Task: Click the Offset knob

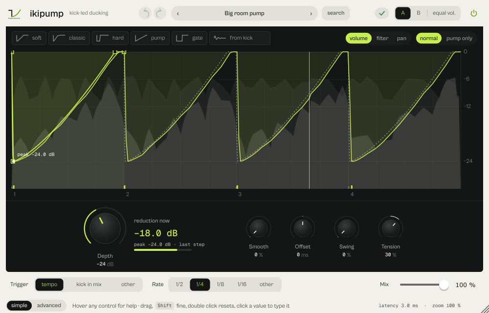Action: click(303, 228)
